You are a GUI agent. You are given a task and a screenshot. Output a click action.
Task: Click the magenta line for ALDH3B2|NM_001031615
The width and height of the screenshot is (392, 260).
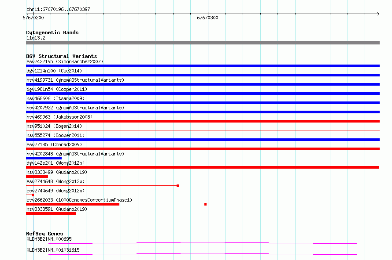203,254
